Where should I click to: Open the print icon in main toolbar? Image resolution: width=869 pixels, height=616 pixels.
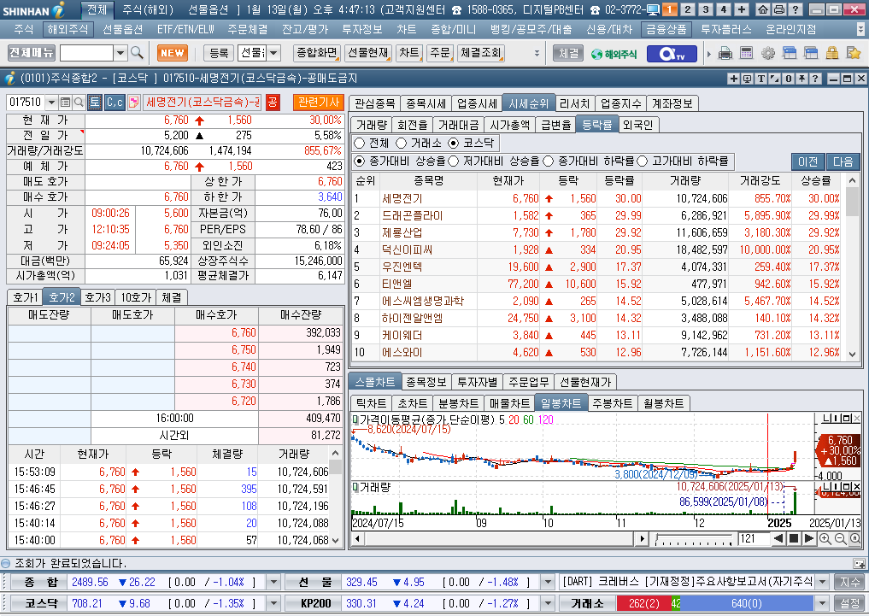[725, 53]
